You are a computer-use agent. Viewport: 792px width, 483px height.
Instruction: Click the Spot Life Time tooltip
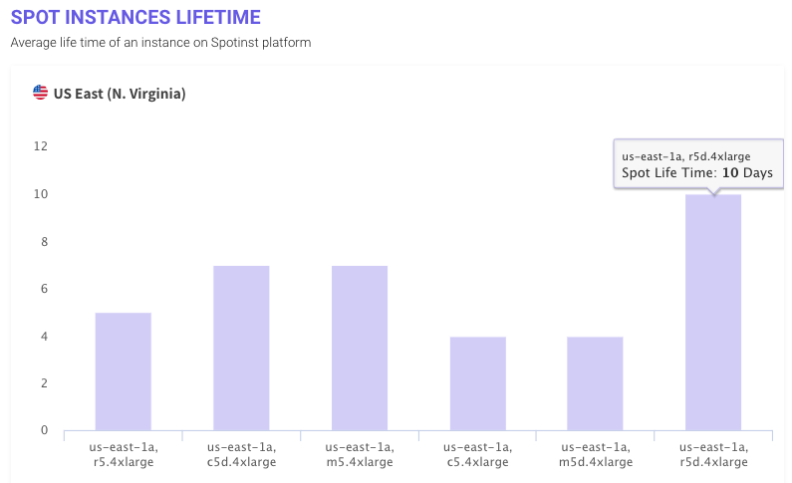[x=697, y=165]
